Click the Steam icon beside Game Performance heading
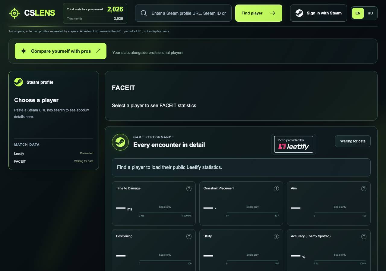The image size is (386, 271). click(120, 142)
